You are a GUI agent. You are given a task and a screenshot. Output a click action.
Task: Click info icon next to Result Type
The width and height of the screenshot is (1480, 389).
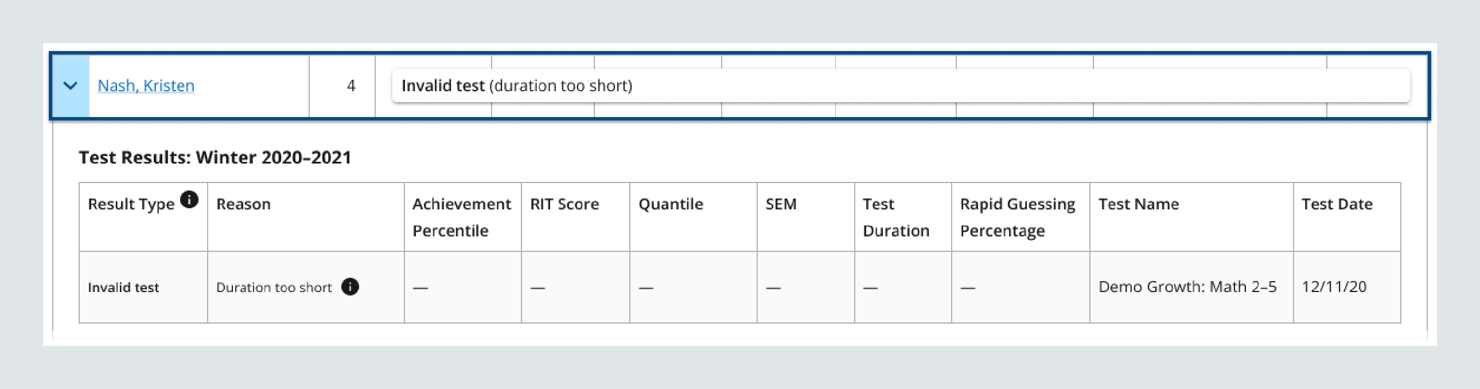pos(189,200)
